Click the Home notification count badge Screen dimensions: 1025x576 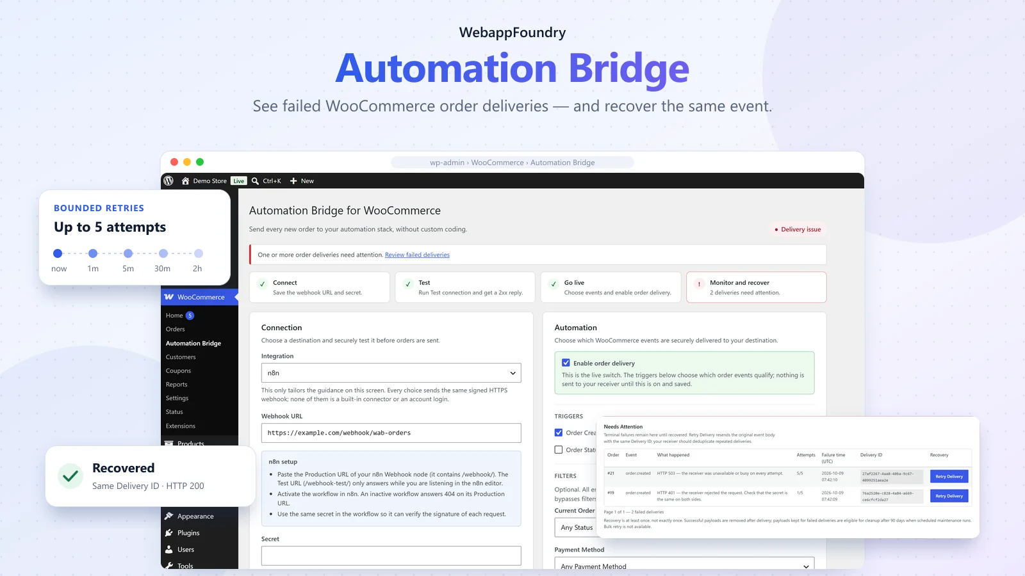coord(190,316)
